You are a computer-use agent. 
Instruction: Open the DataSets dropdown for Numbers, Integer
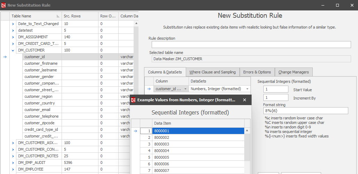tap(247, 89)
